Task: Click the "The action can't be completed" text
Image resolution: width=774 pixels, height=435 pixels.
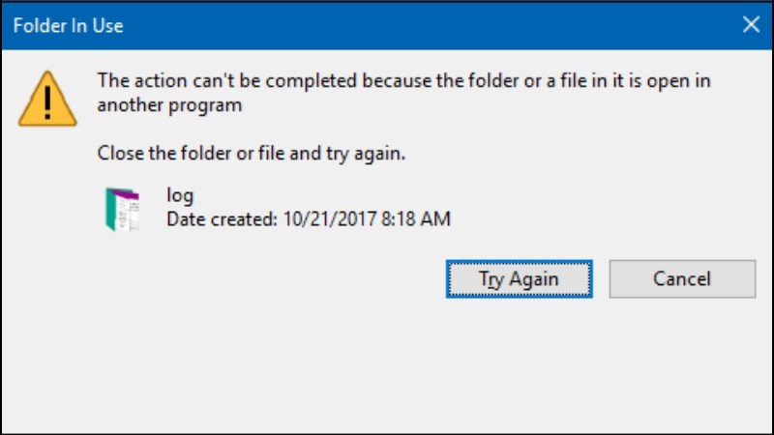Action: point(226,80)
